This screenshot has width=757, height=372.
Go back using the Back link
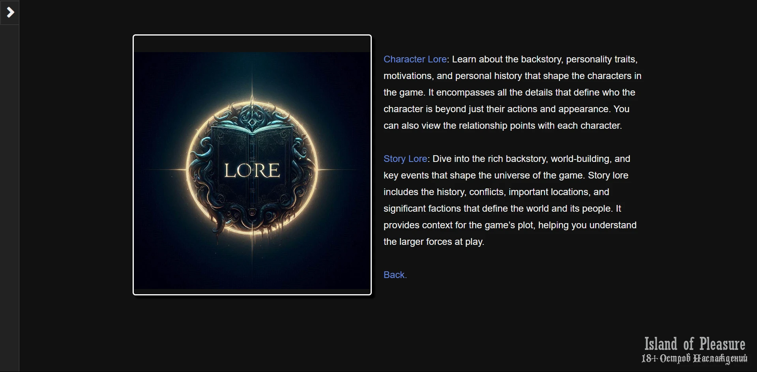coord(395,275)
